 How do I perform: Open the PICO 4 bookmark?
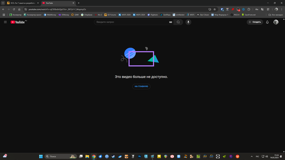[x=235, y=15]
